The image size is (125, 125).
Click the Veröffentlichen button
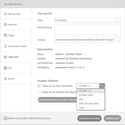coord(89,118)
